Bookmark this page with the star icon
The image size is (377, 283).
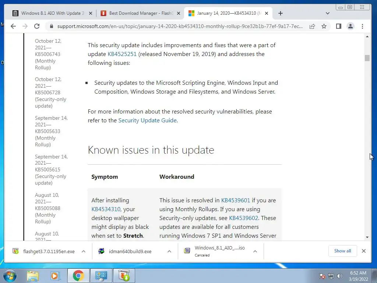click(324, 26)
